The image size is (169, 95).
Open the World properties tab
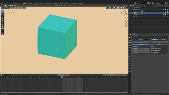tap(130, 50)
